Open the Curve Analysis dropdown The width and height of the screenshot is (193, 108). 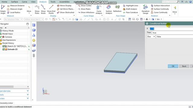(x=99, y=10)
